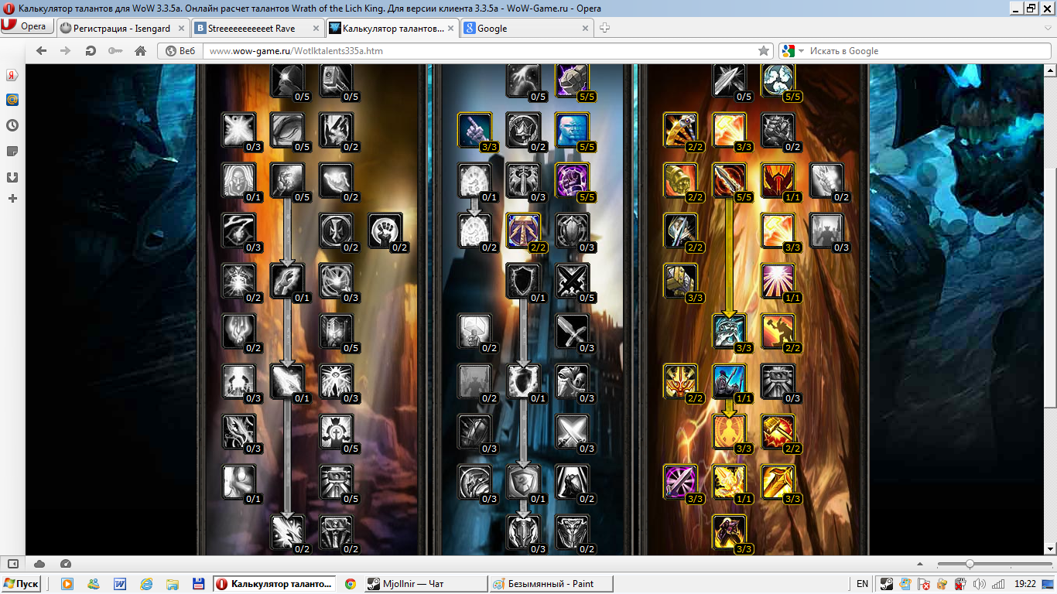The image size is (1057, 594).
Task: Select the Калькулятор талантов tab
Action: 392,28
